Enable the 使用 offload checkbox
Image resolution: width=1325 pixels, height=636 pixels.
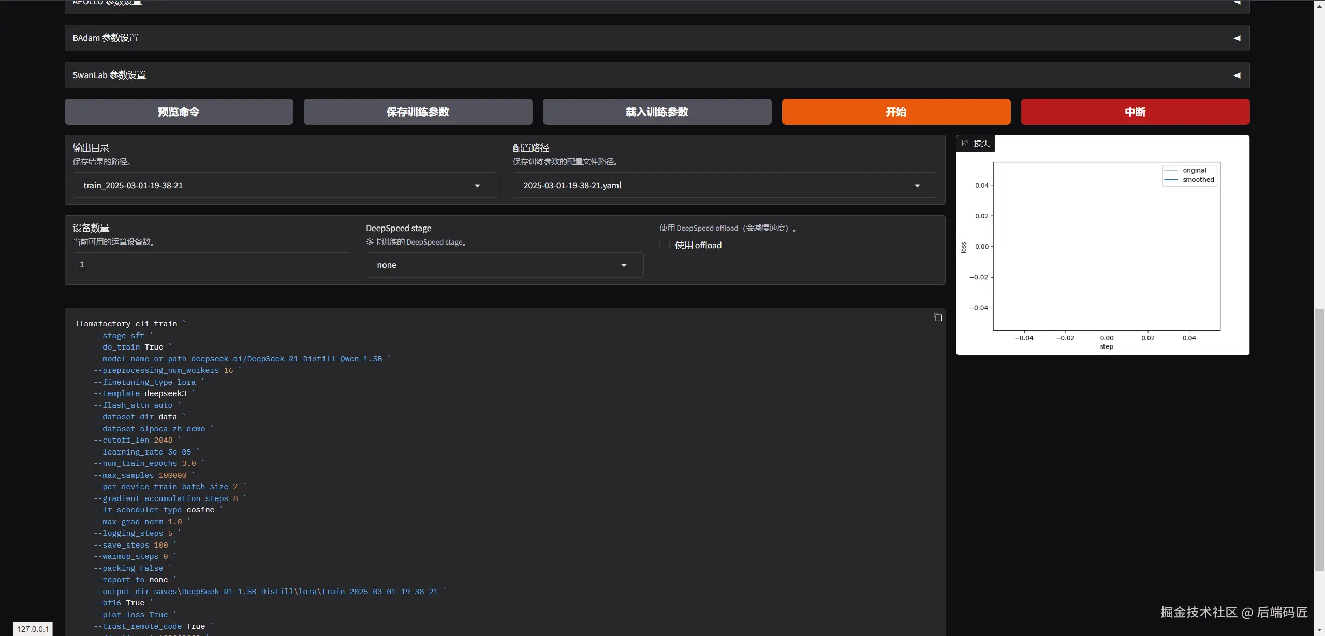665,245
